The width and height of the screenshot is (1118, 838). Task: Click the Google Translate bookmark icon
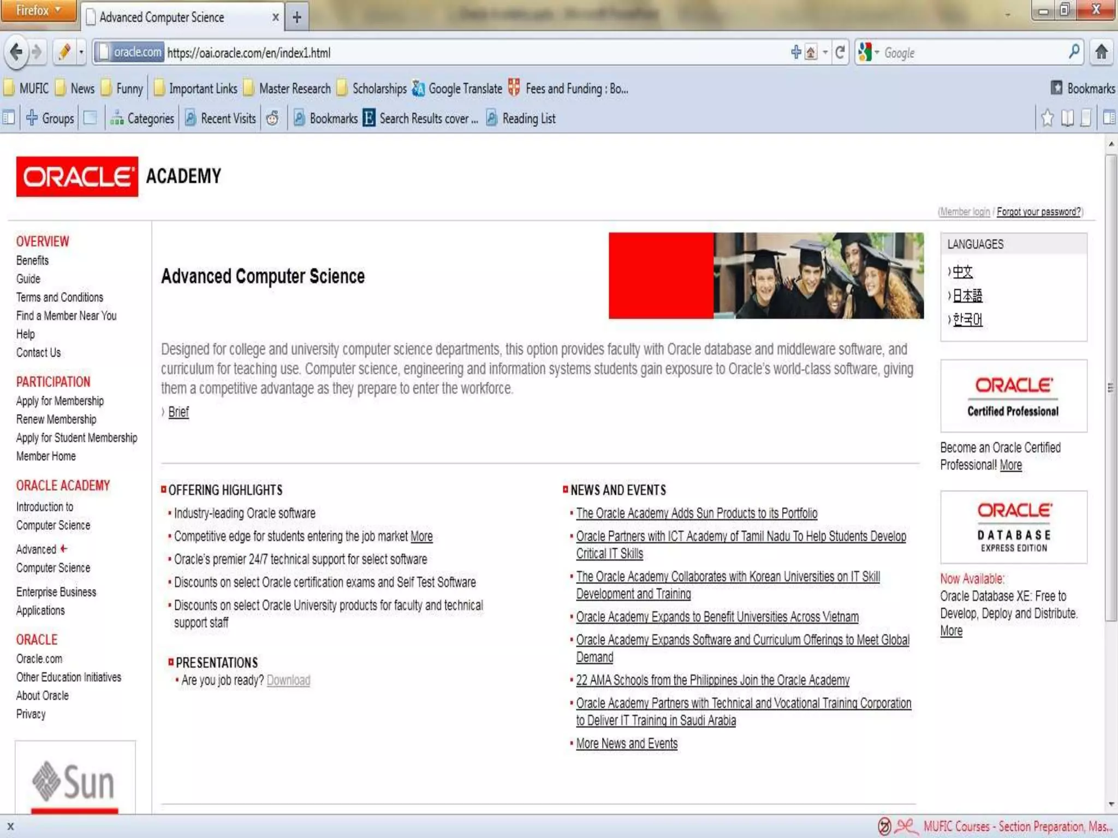click(418, 88)
